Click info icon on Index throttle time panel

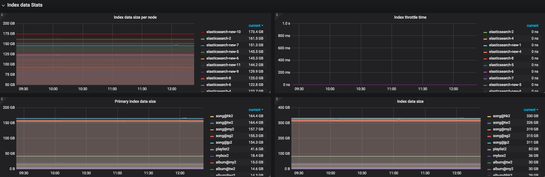(x=277, y=15)
